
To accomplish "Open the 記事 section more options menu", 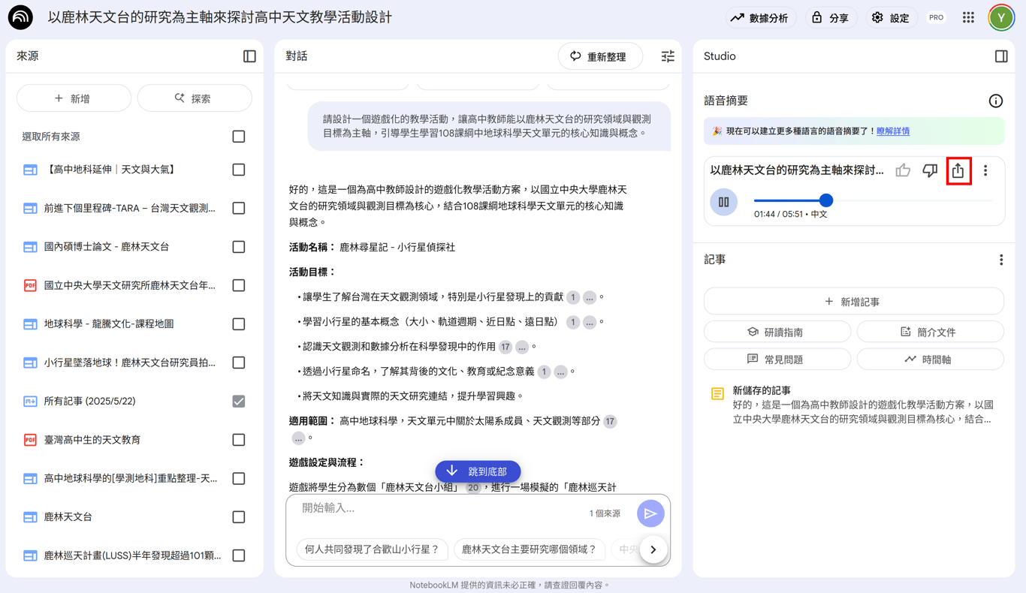I will pos(1001,260).
